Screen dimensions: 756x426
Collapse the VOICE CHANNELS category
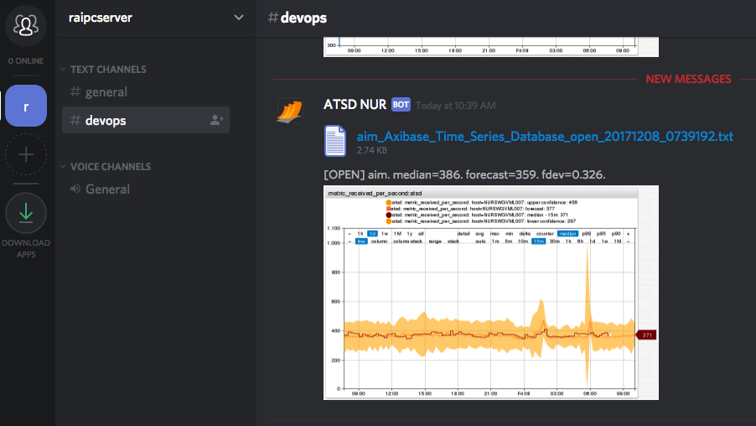pos(110,167)
